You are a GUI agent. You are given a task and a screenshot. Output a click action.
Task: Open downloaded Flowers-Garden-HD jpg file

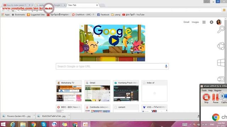17,116
